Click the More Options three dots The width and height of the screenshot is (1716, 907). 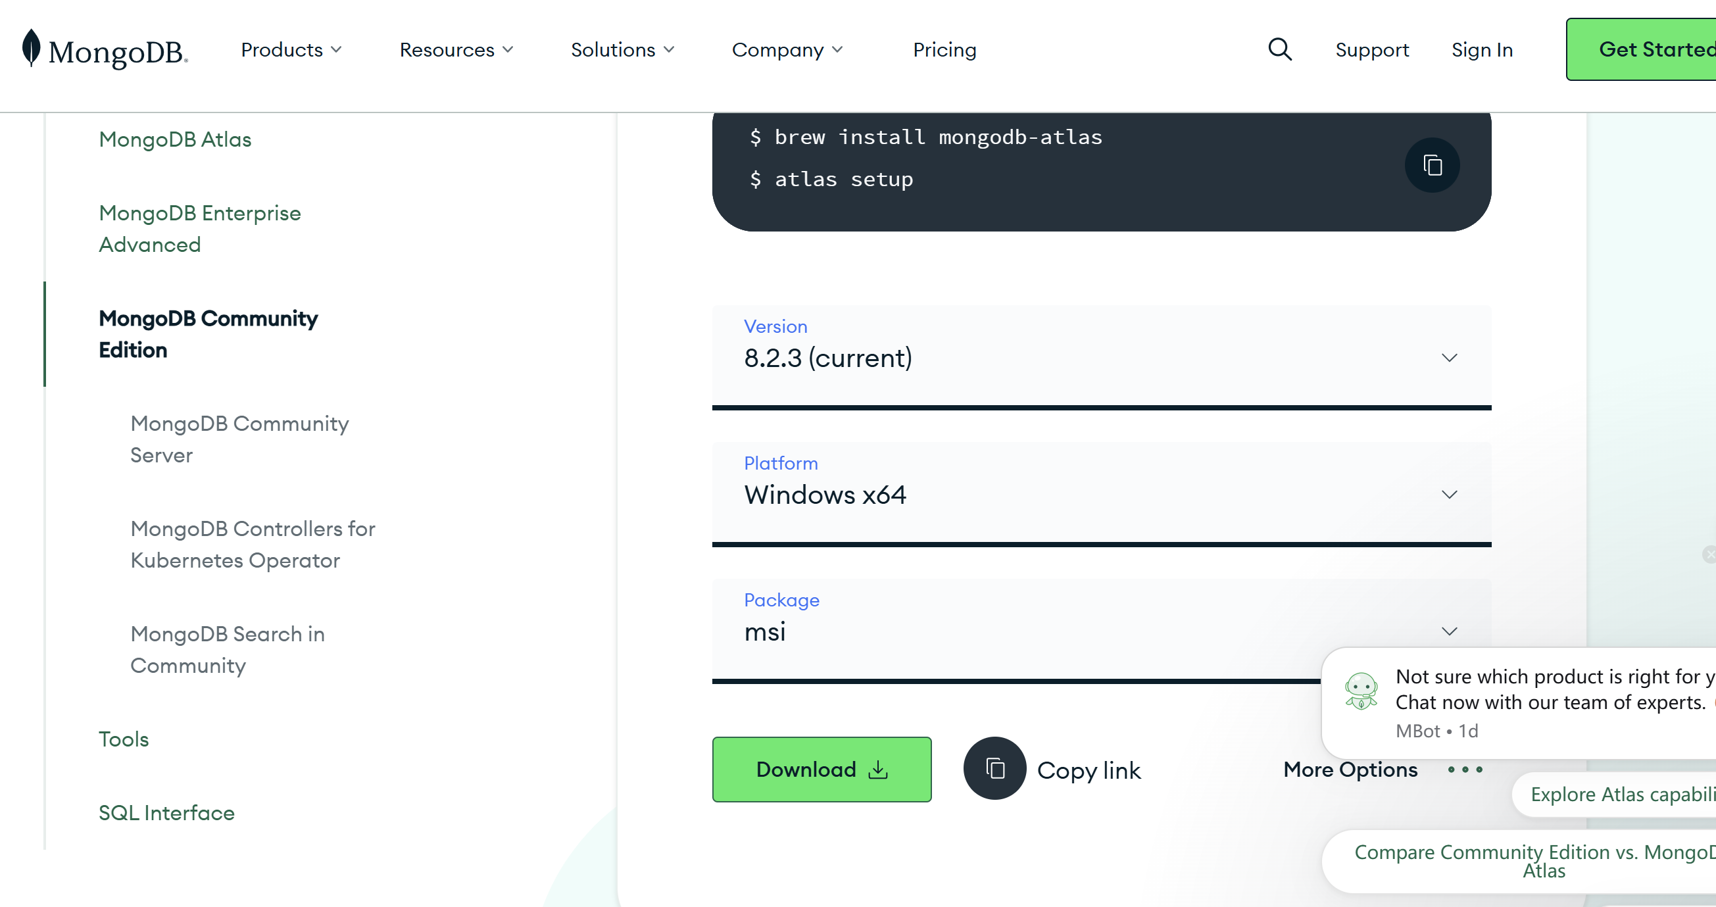1464,769
